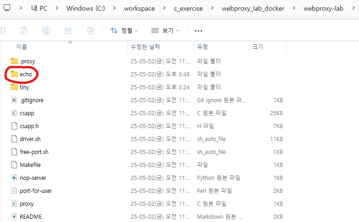Sort by 이름 column header
This screenshot has width=359, height=222.
[x=22, y=47]
